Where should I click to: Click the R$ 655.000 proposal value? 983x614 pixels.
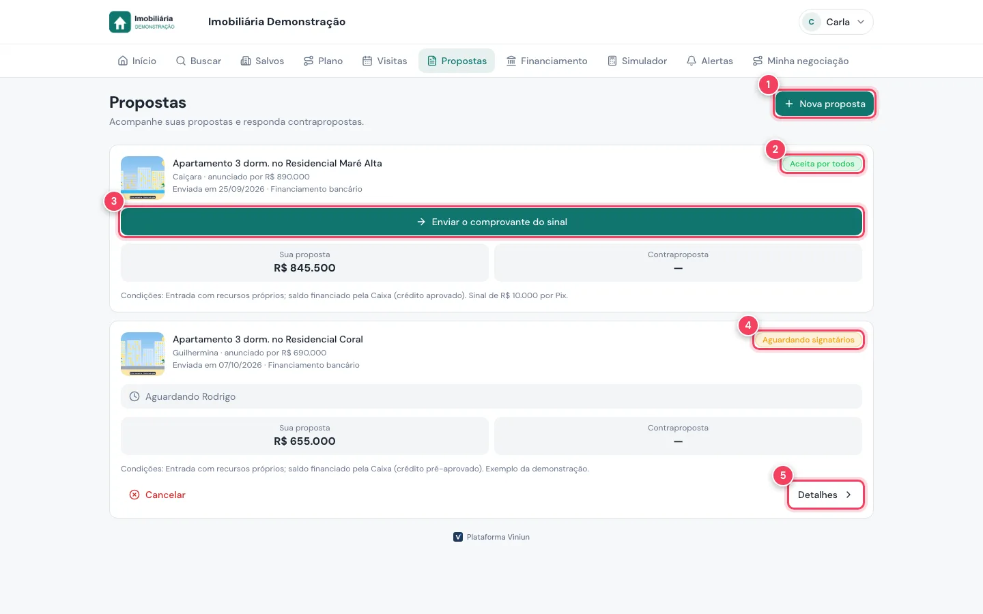[x=304, y=441]
